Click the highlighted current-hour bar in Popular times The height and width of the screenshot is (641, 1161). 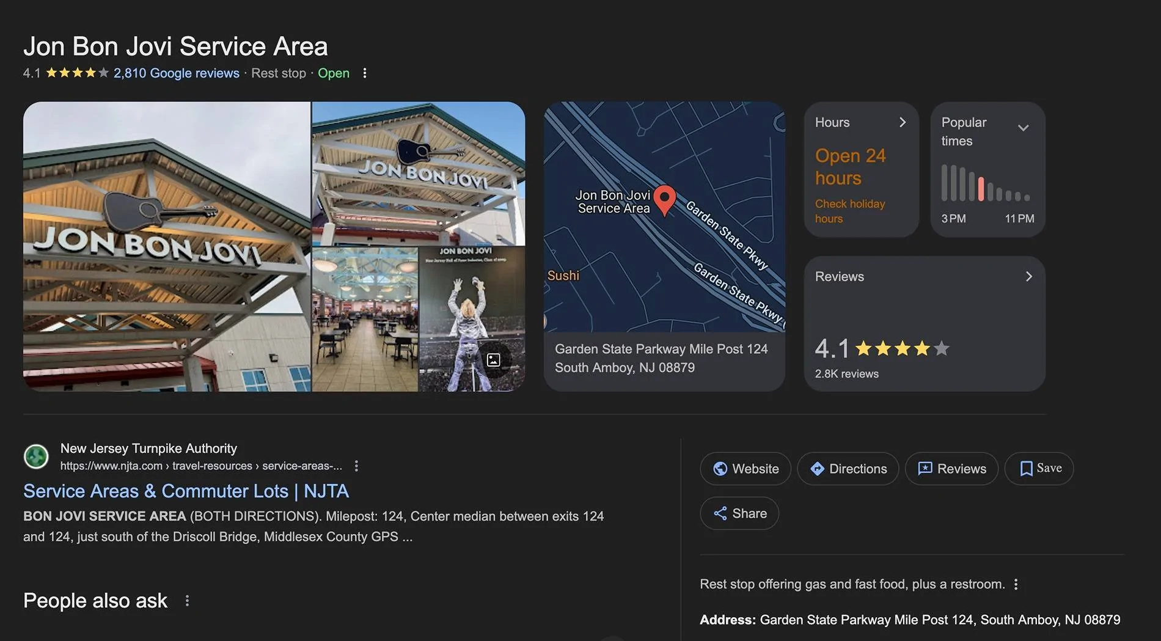[x=981, y=189]
